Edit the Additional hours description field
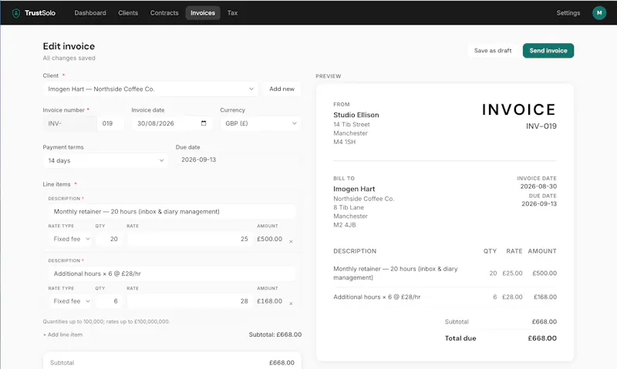 (172, 273)
